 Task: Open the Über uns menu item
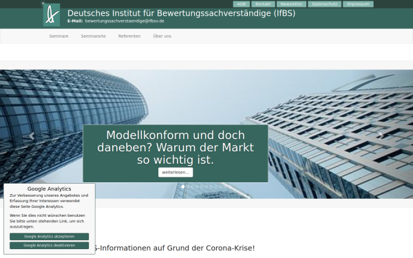click(162, 36)
